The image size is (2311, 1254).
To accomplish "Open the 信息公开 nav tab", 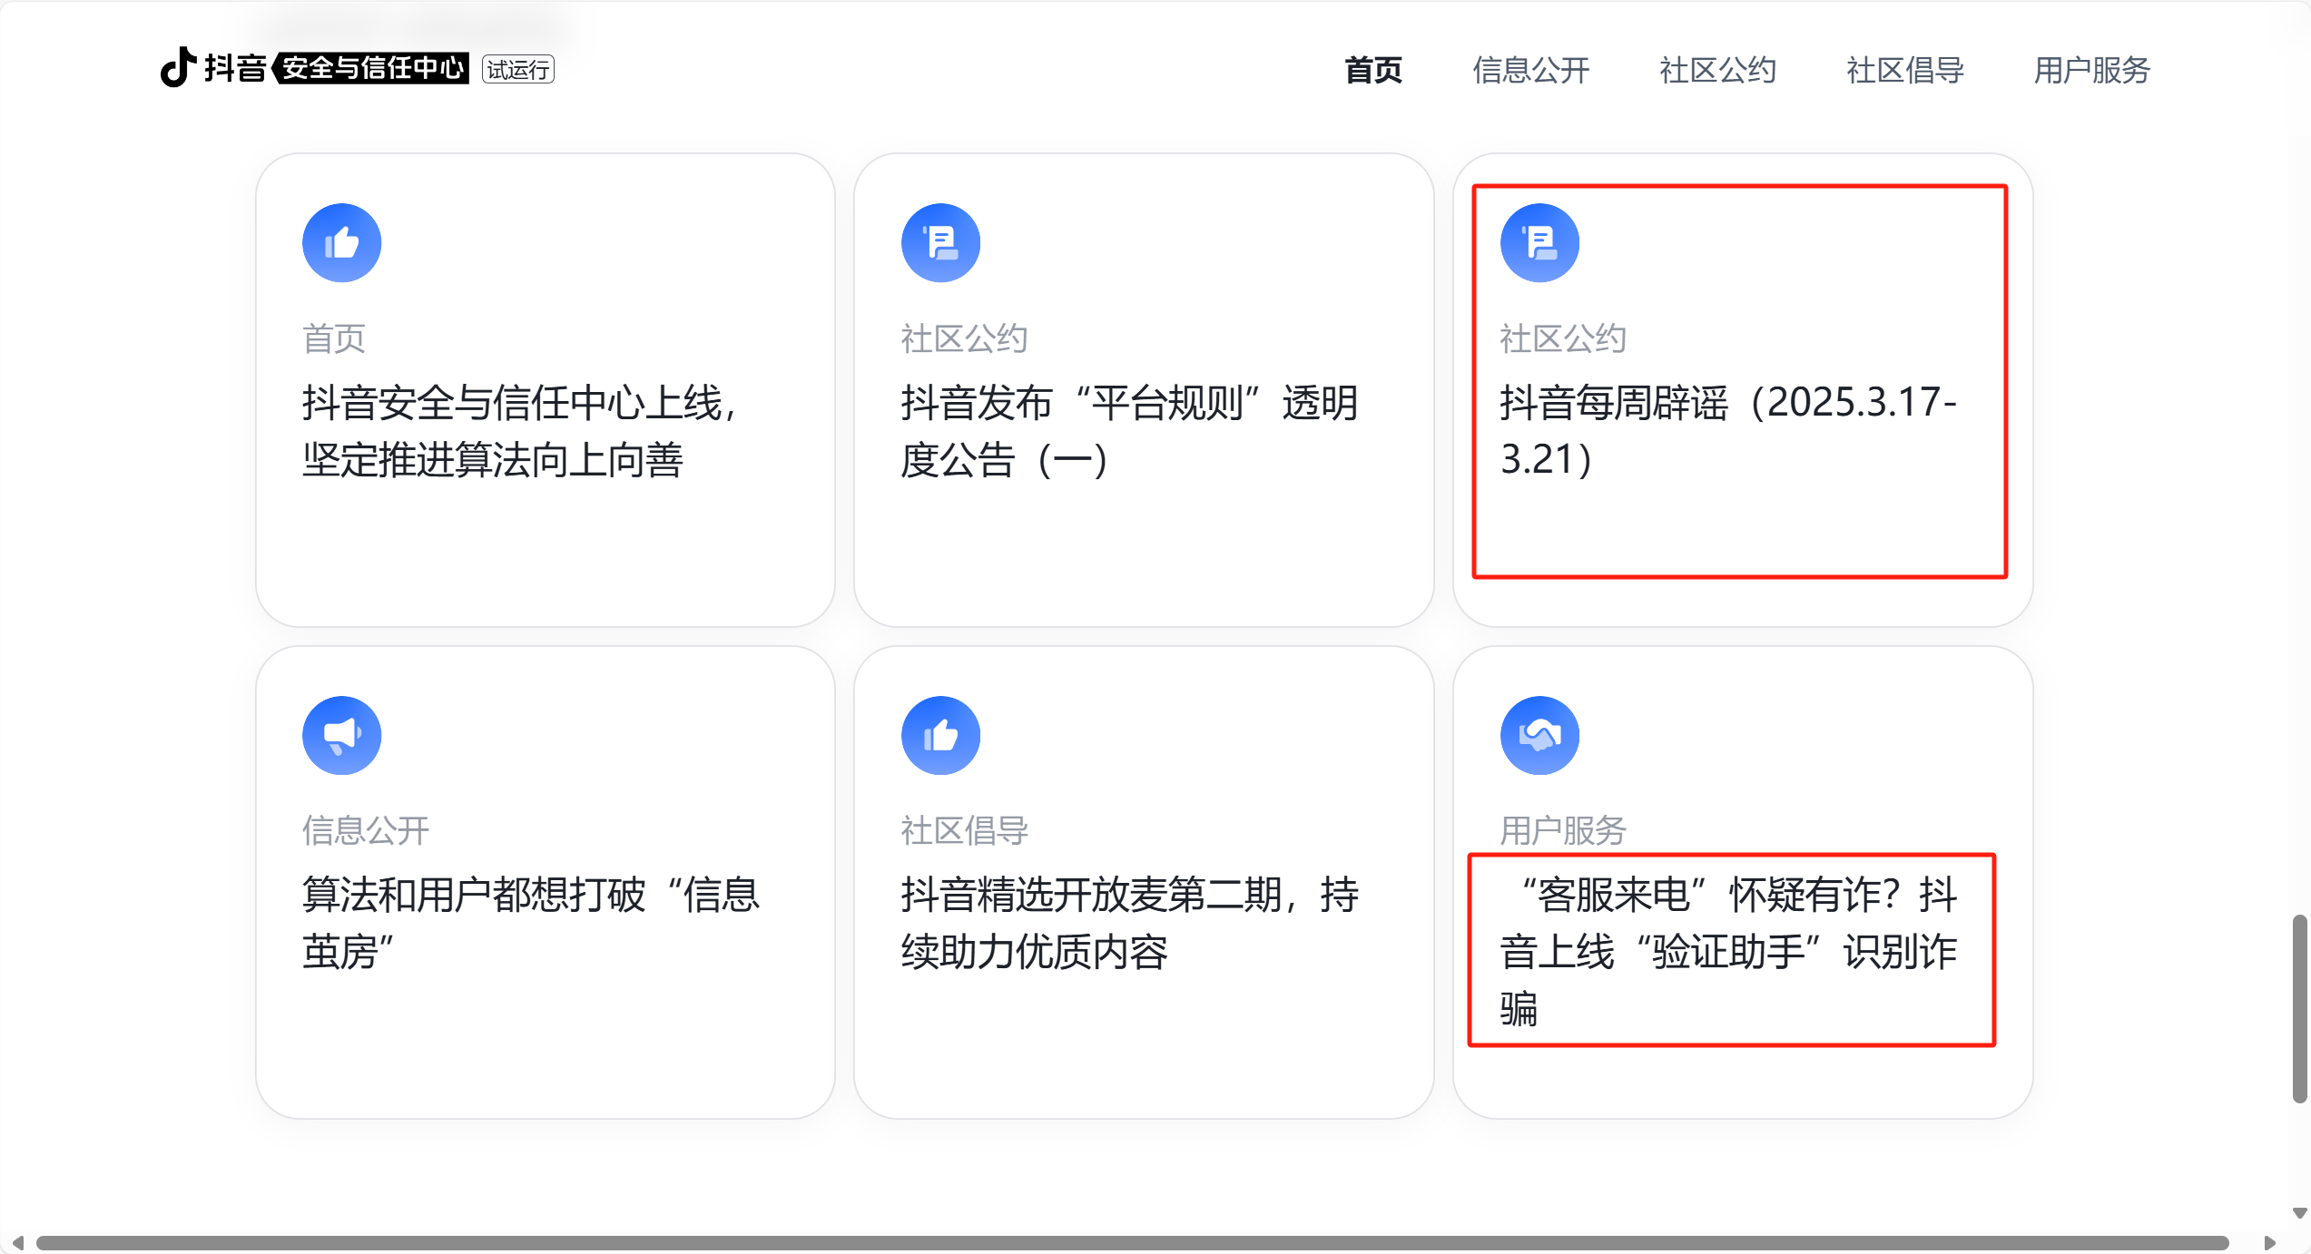I will pos(1530,70).
